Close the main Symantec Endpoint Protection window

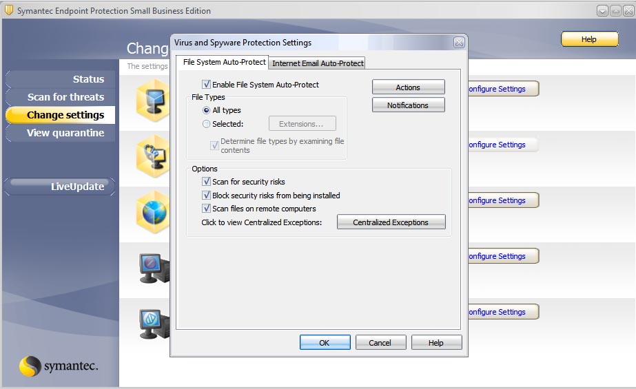click(x=628, y=11)
